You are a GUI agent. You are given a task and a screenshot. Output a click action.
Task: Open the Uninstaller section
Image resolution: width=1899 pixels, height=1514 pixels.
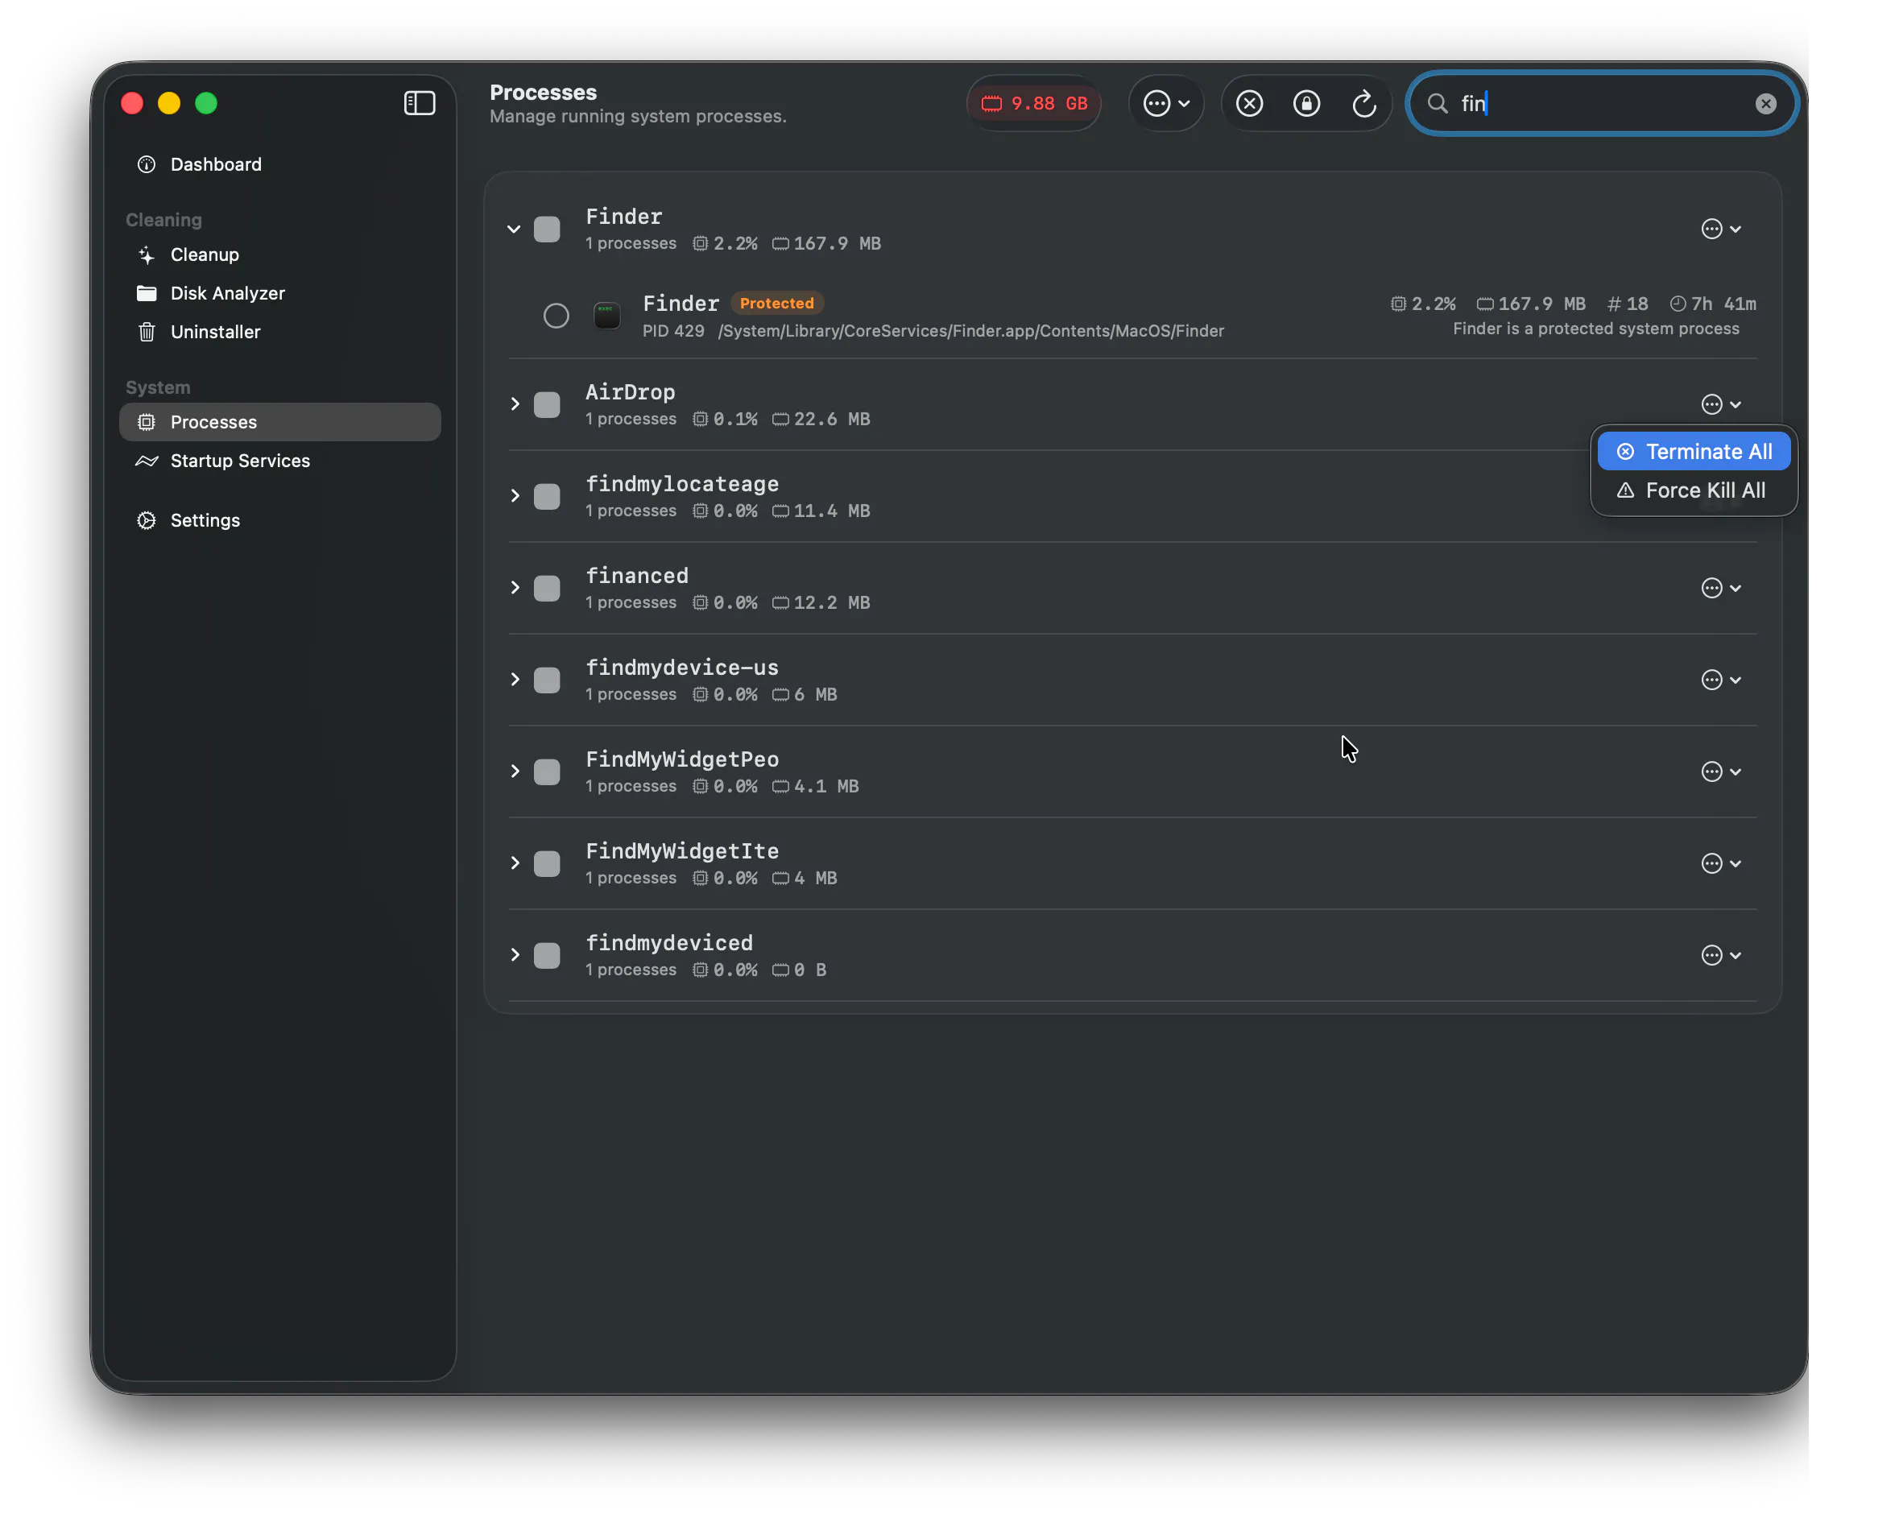coord(215,332)
